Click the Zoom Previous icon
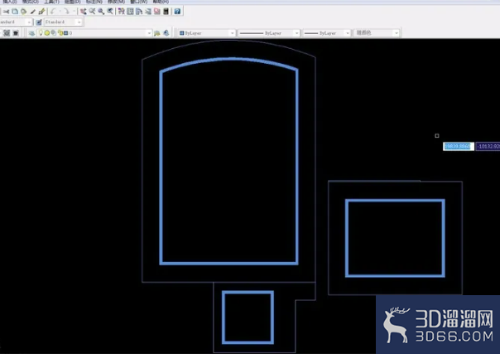The height and width of the screenshot is (354, 500). 110,12
